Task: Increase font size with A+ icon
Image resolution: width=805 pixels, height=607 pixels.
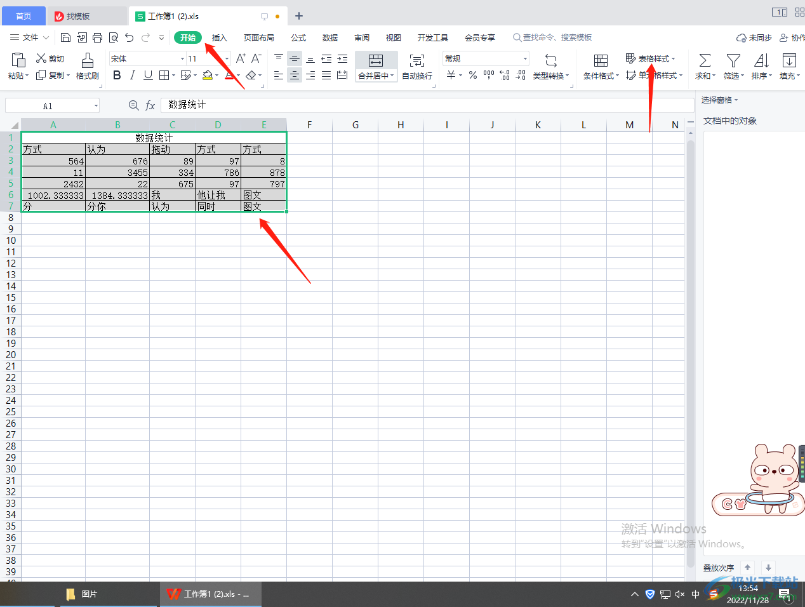Action: tap(241, 58)
